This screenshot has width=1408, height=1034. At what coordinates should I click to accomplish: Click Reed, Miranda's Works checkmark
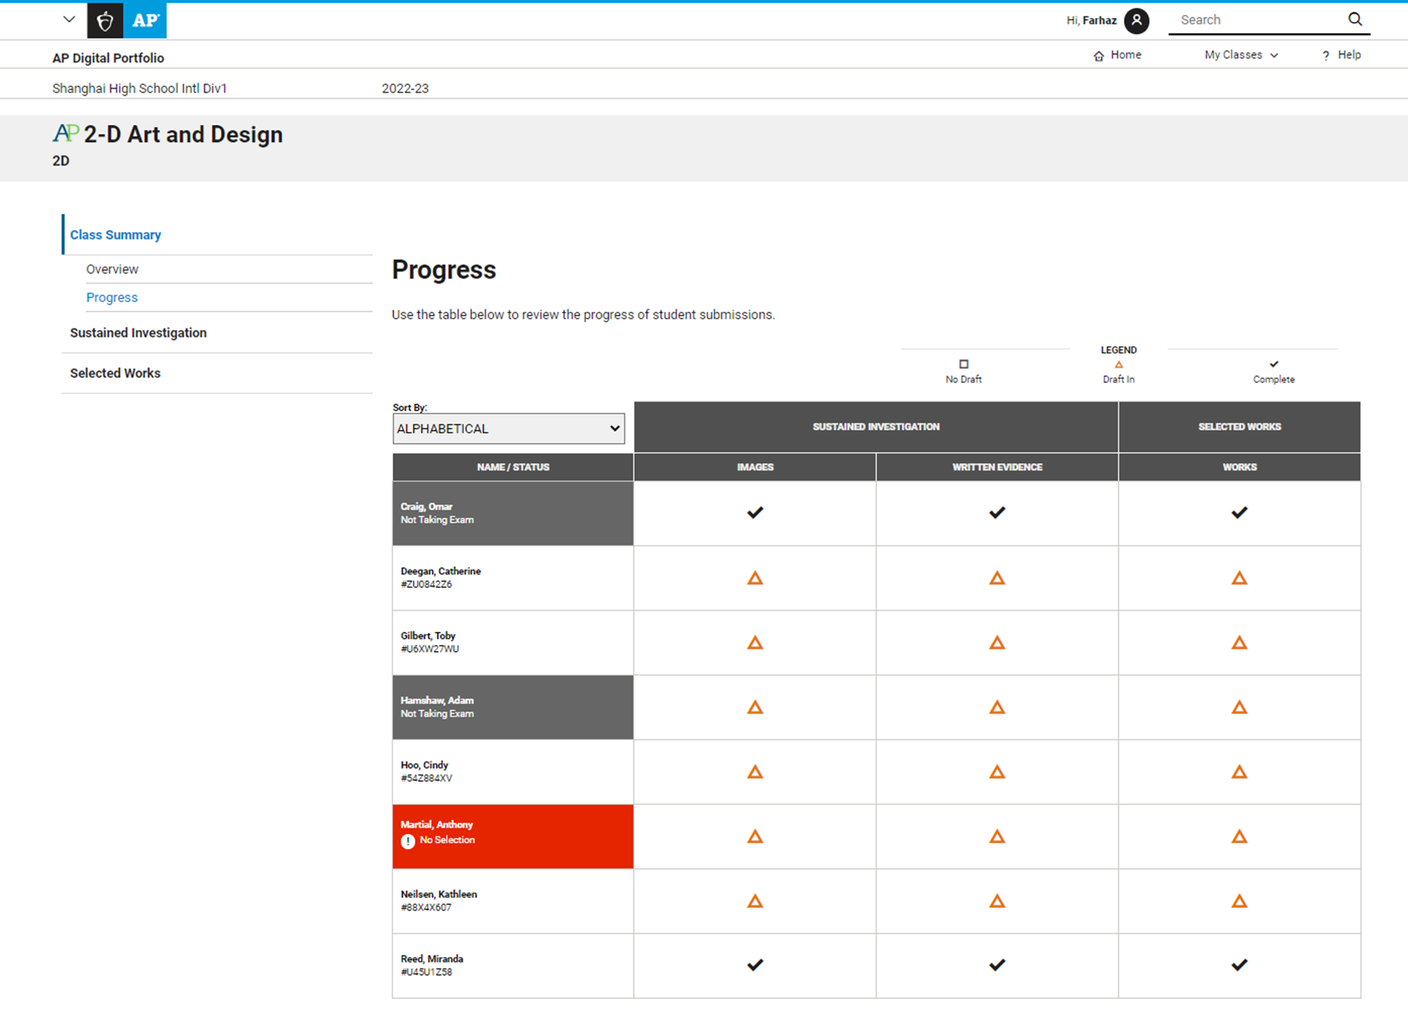tap(1239, 965)
